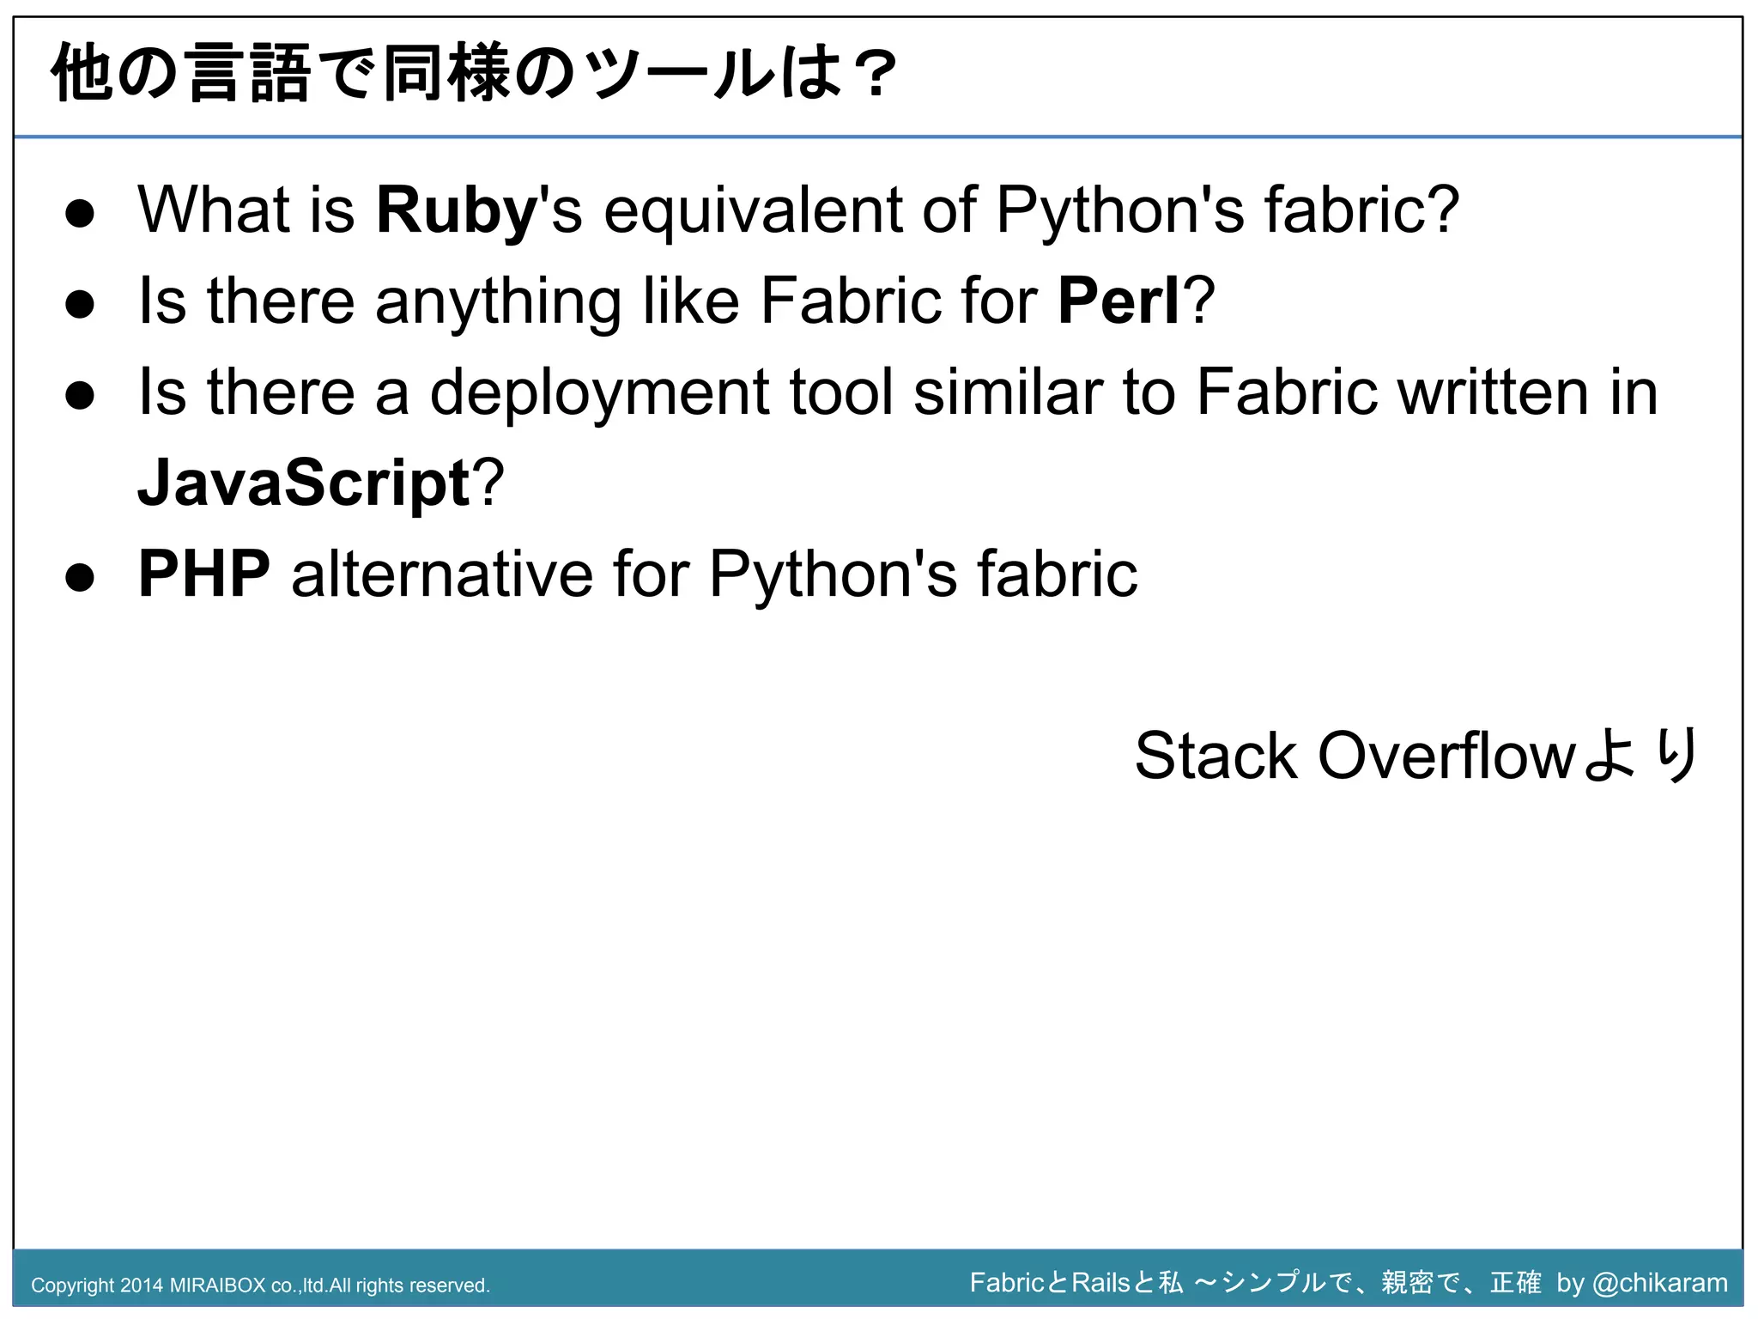Screen dimensions: 1758x1319
Task: Select the line "What is Ruby's equivalent of Python's fabric?"
Action: pos(798,210)
